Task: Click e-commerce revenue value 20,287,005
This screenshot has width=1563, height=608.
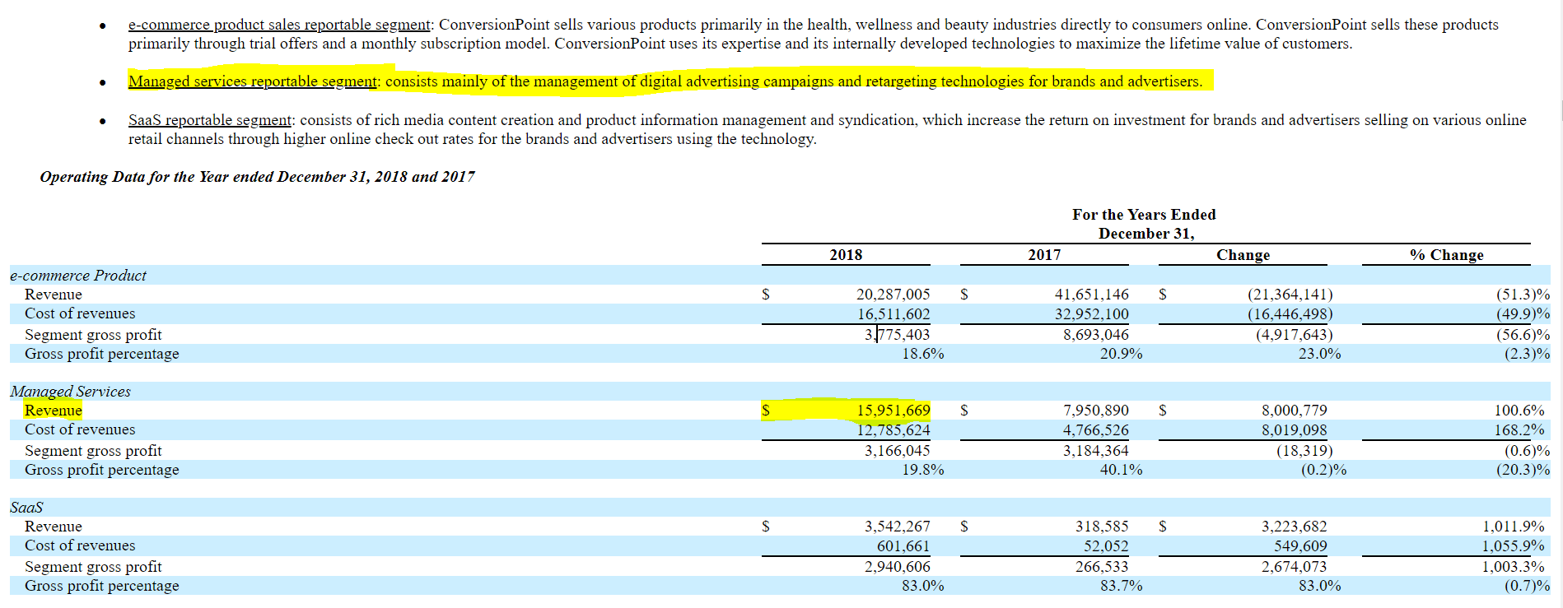Action: tap(893, 295)
